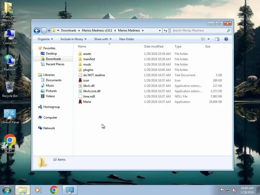Image resolution: width=260 pixels, height=195 pixels.
Task: Open the Pictures library
Action: point(51,91)
